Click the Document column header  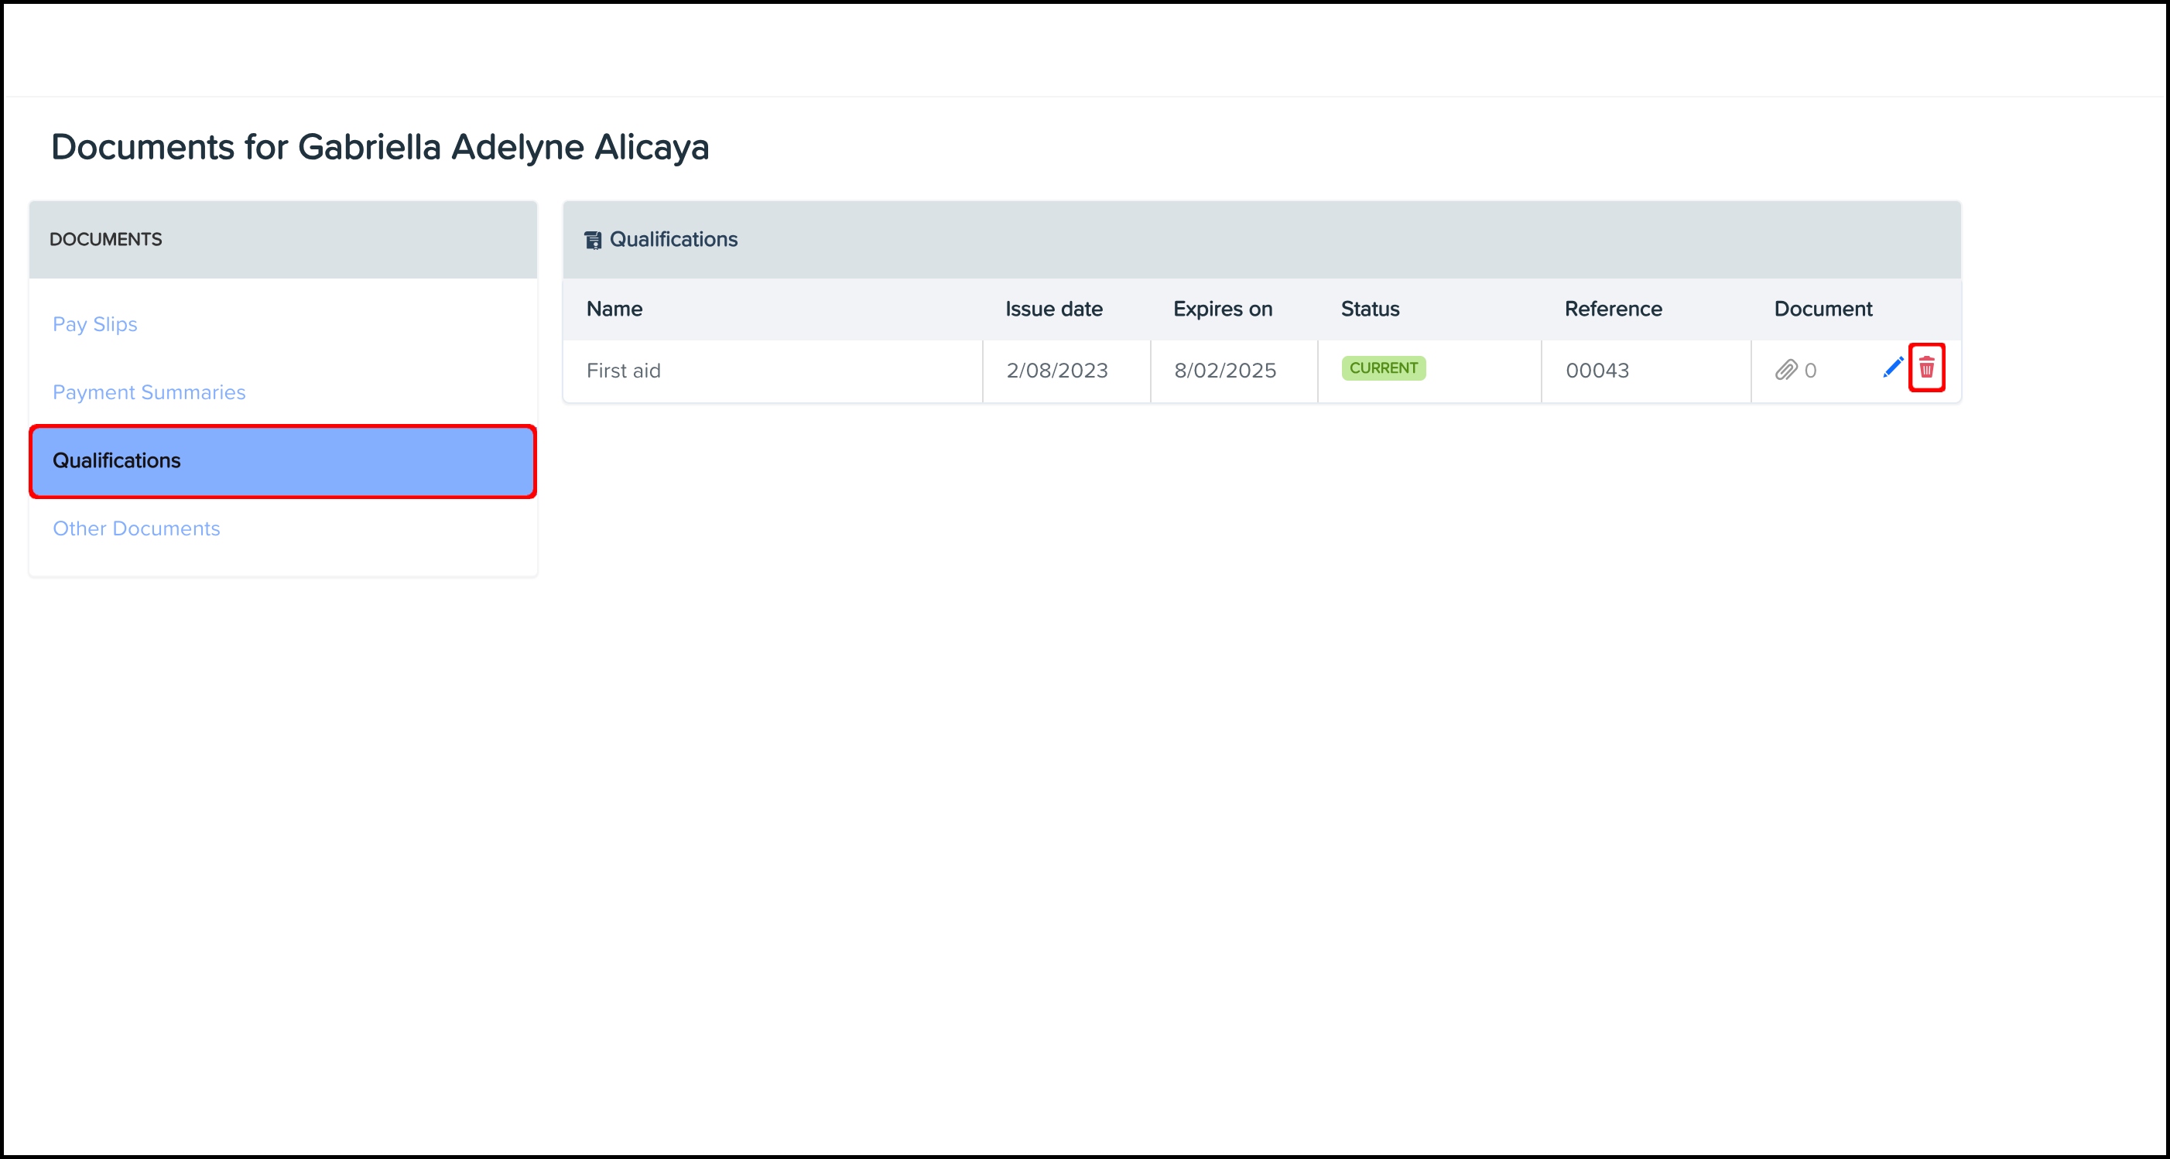click(1822, 309)
